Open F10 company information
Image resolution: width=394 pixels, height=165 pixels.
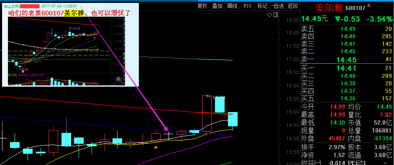[x=248, y=6]
